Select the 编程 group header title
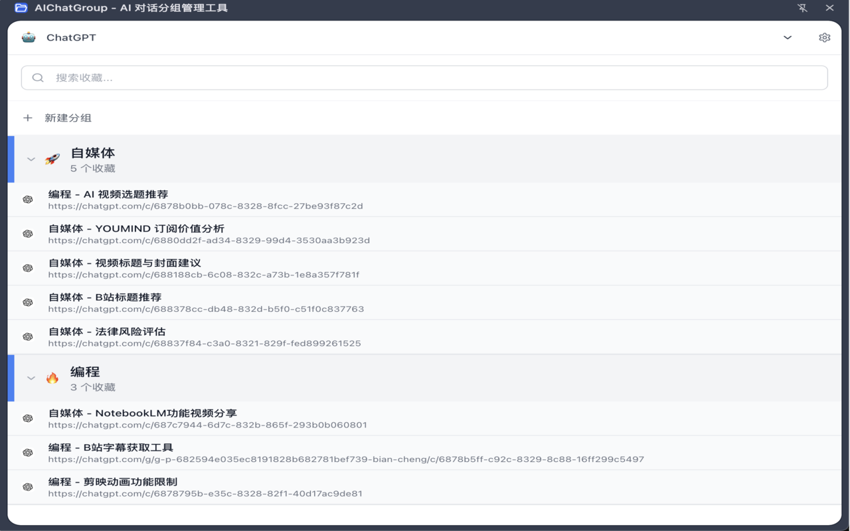Screen dimensions: 850x531 tap(85, 372)
